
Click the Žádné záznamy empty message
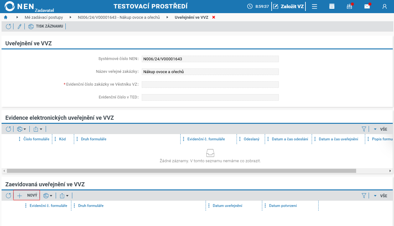coord(210,161)
